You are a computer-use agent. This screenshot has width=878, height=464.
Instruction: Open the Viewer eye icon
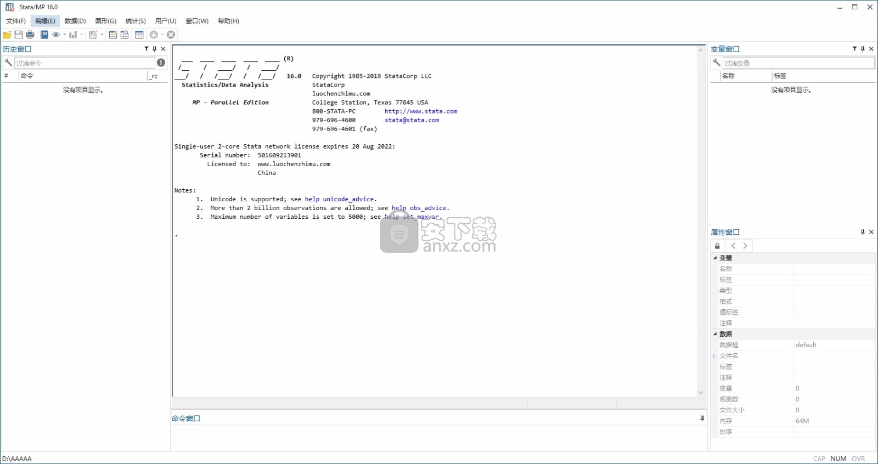pos(56,35)
